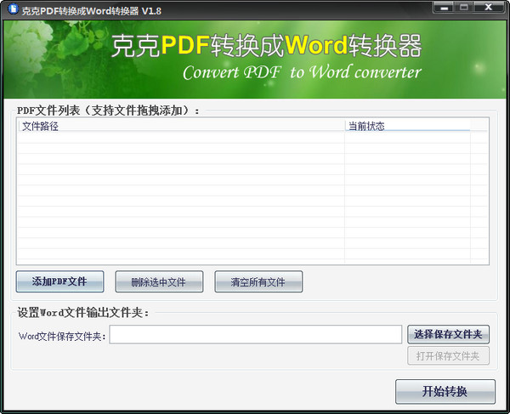Minimize the converter window
This screenshot has height=414, width=510.
coord(445,8)
